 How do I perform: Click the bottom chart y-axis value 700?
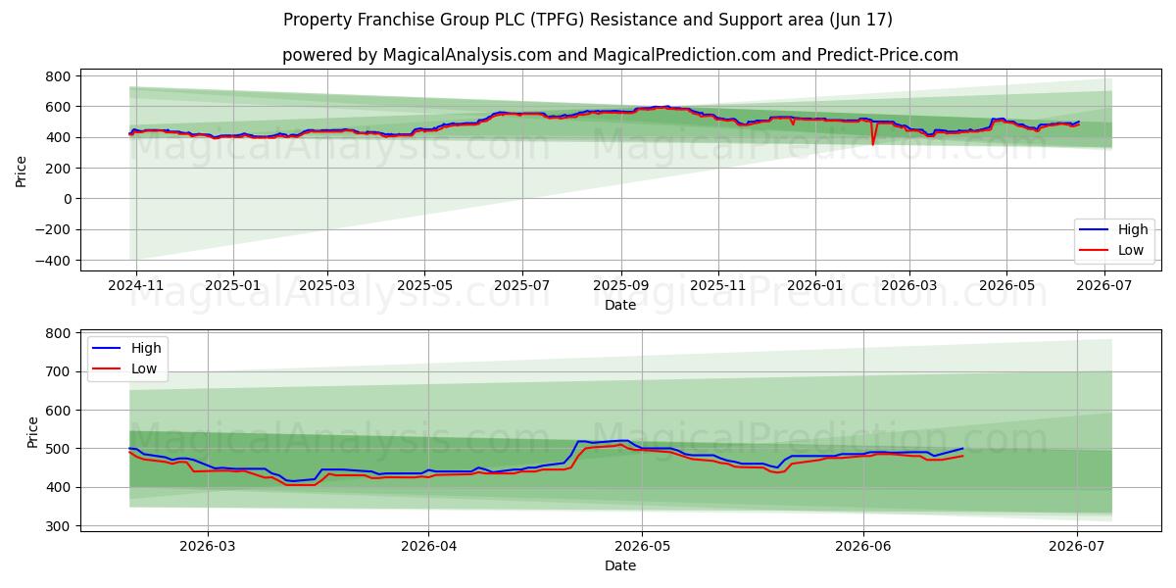[57, 372]
